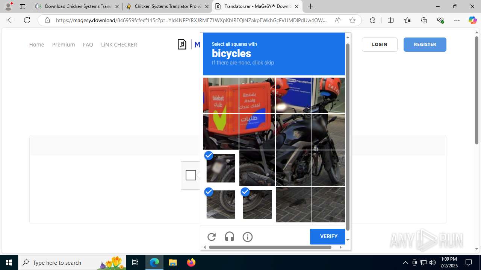Go to the Home menu item

[36, 44]
